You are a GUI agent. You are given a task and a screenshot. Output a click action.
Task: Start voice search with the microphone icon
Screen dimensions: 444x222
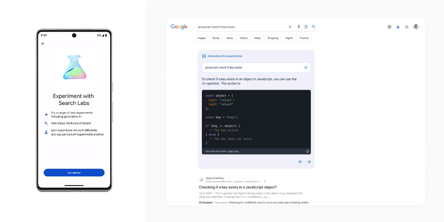click(299, 27)
